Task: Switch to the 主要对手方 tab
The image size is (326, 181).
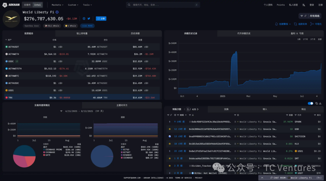Action: click(x=122, y=105)
